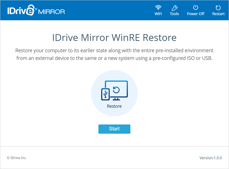Choose the Restart text label
The width and height of the screenshot is (229, 169).
[x=218, y=14]
